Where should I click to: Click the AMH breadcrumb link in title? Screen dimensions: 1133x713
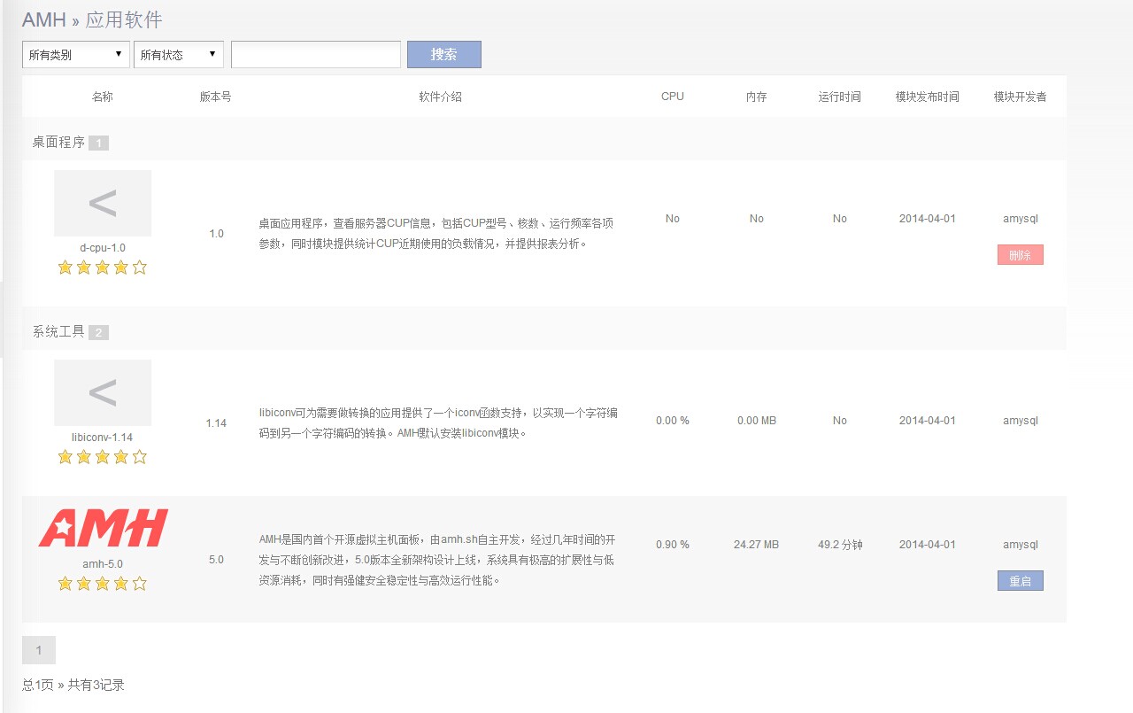pos(44,19)
